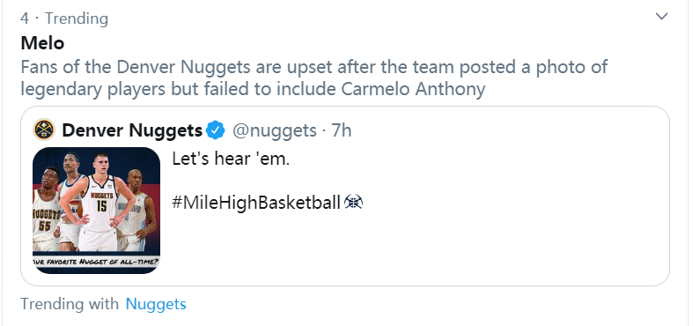The width and height of the screenshot is (693, 326).
Task: Click the "4 · Trending" rank label
Action: [64, 19]
